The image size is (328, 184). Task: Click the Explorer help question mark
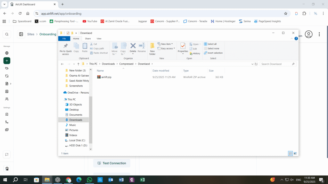coord(296,39)
